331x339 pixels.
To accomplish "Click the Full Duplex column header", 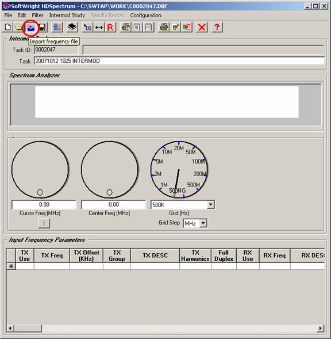I will [x=224, y=256].
